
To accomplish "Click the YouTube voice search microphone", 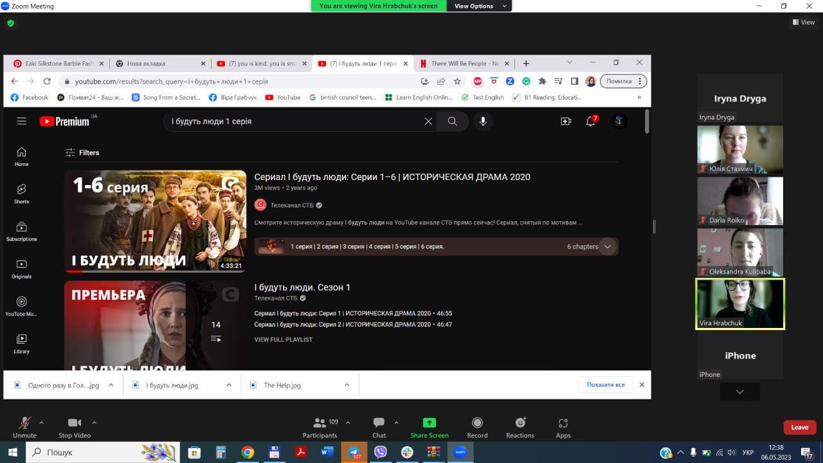I will [483, 121].
